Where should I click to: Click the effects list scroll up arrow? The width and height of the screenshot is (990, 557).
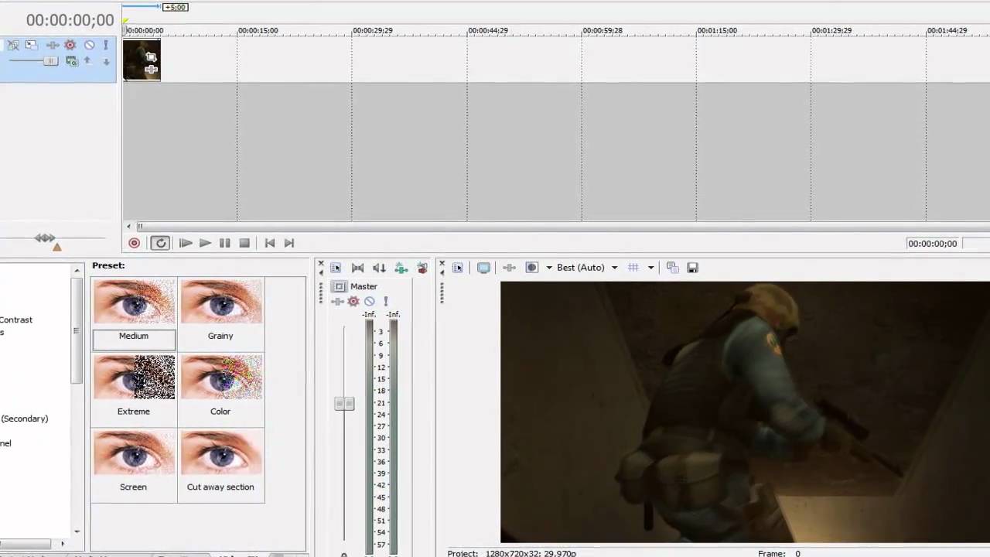(x=77, y=270)
